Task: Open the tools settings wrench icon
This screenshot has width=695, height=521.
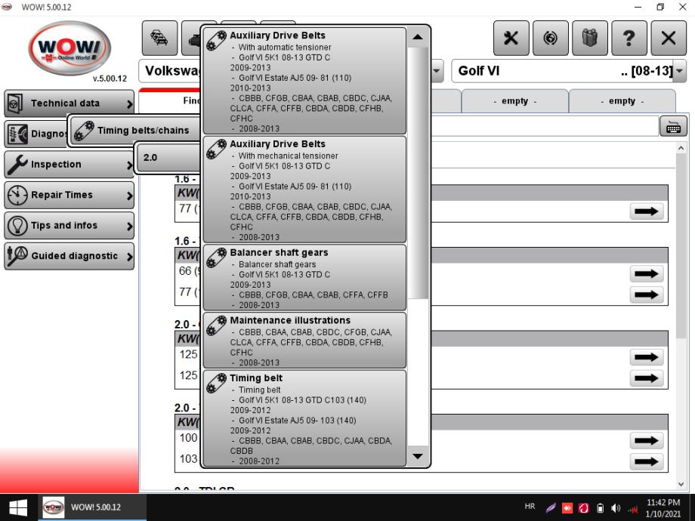Action: [x=511, y=38]
